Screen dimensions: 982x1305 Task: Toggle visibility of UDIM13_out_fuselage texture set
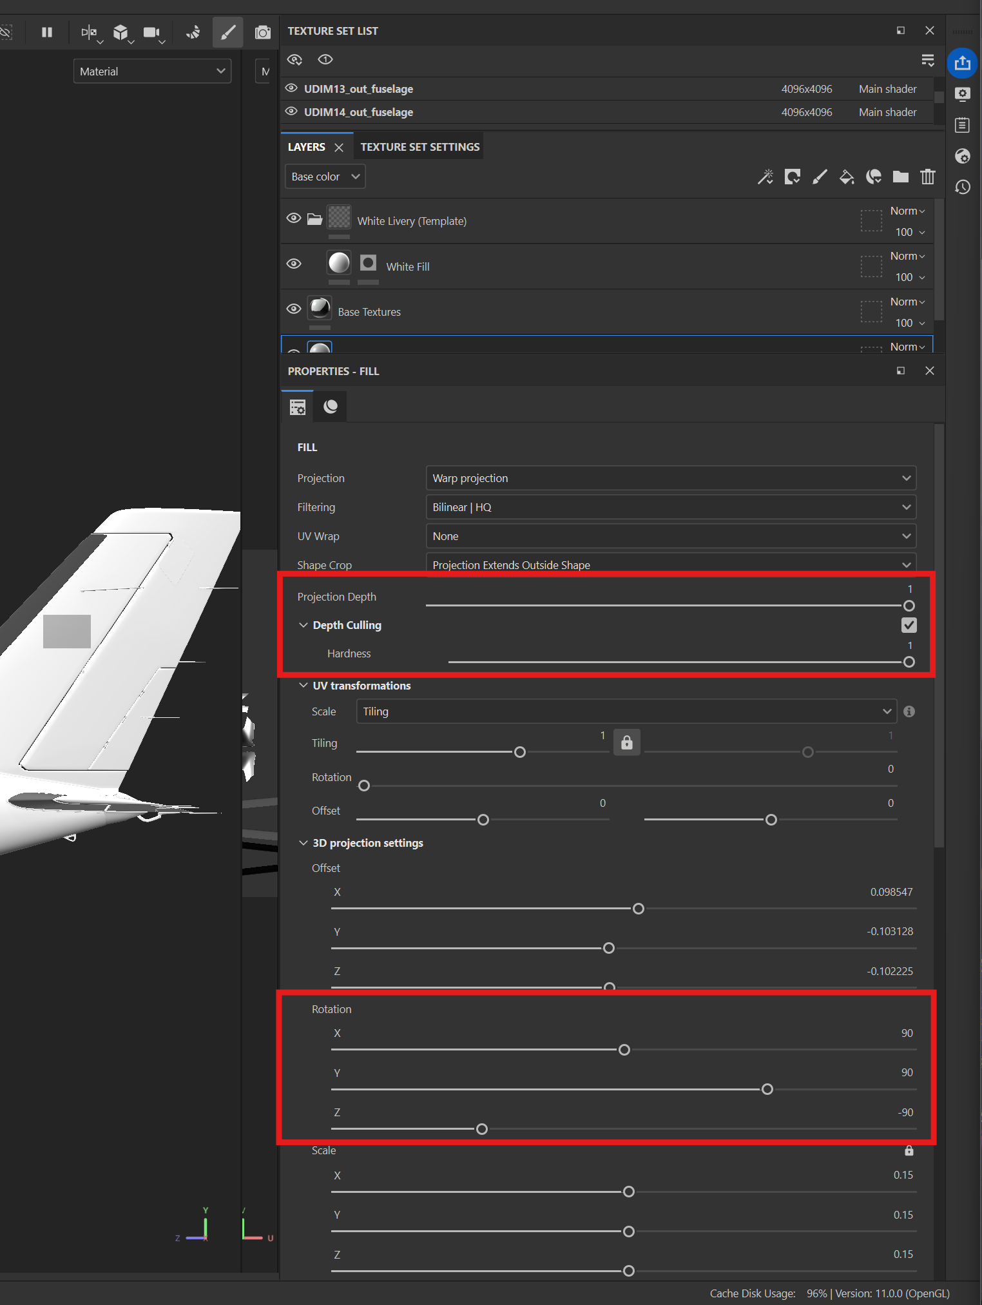click(x=292, y=88)
